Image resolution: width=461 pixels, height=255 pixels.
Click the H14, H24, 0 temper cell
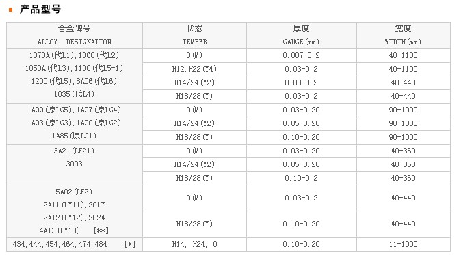pyautogui.click(x=195, y=244)
